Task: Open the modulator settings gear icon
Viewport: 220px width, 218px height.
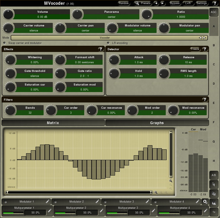Action: pos(205,202)
